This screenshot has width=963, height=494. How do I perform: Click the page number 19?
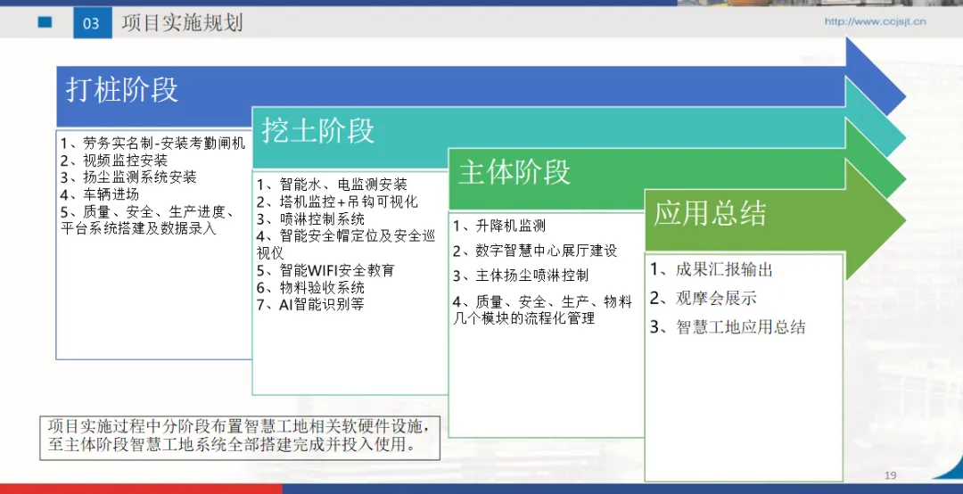(x=891, y=475)
